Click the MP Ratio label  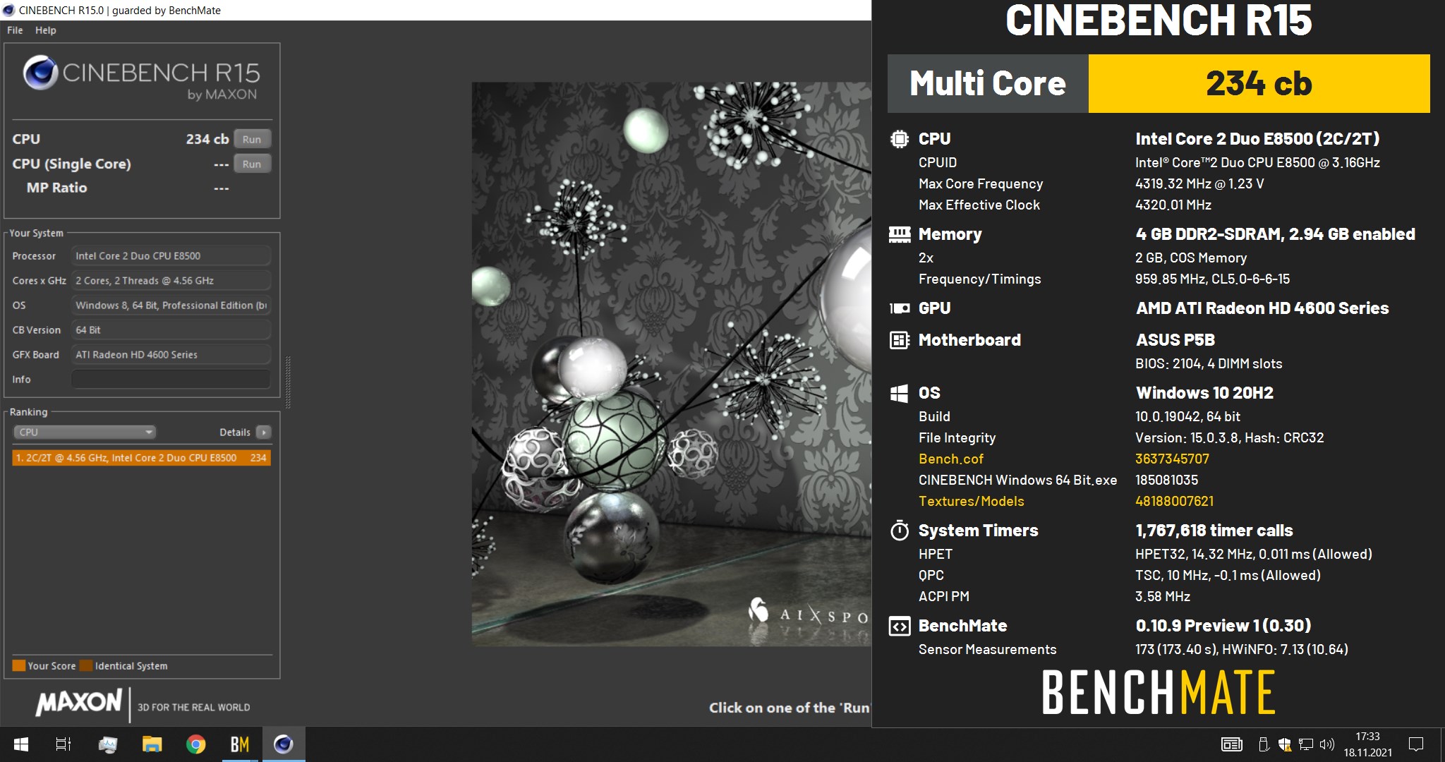click(x=56, y=188)
